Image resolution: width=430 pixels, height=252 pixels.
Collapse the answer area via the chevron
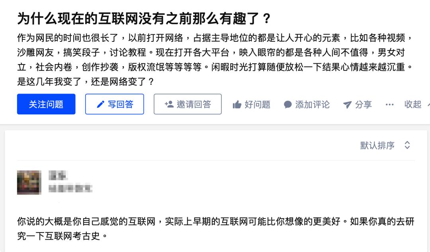(428, 104)
